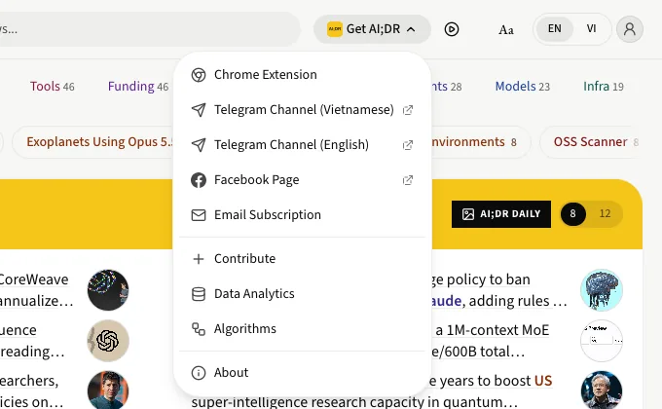Open the OpenAI logo thumbnail
The height and width of the screenshot is (409, 662).
(x=108, y=341)
